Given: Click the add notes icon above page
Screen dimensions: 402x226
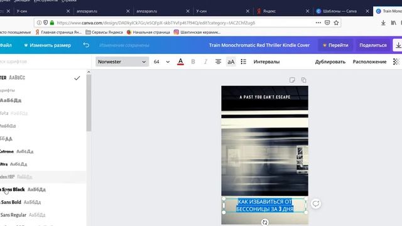Looking at the screenshot, I should (x=292, y=80).
